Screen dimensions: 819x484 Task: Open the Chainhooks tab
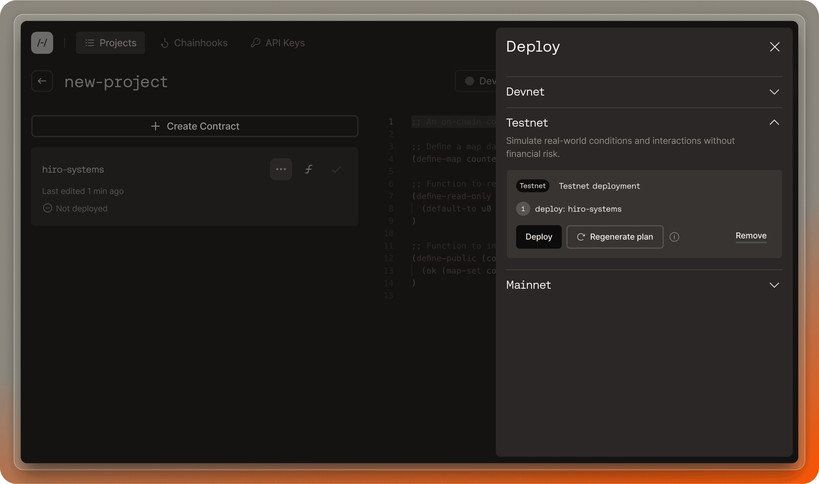(194, 43)
